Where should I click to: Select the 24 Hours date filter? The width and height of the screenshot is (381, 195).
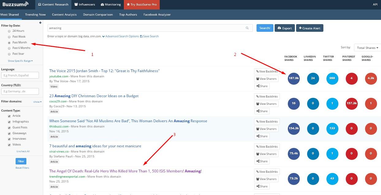(x=10, y=31)
